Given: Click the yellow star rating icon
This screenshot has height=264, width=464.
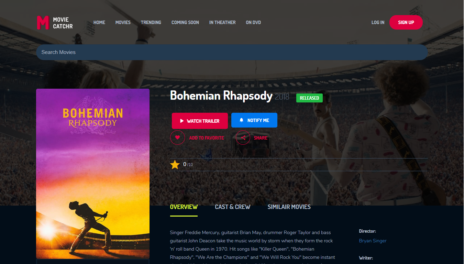Looking at the screenshot, I should tap(175, 165).
